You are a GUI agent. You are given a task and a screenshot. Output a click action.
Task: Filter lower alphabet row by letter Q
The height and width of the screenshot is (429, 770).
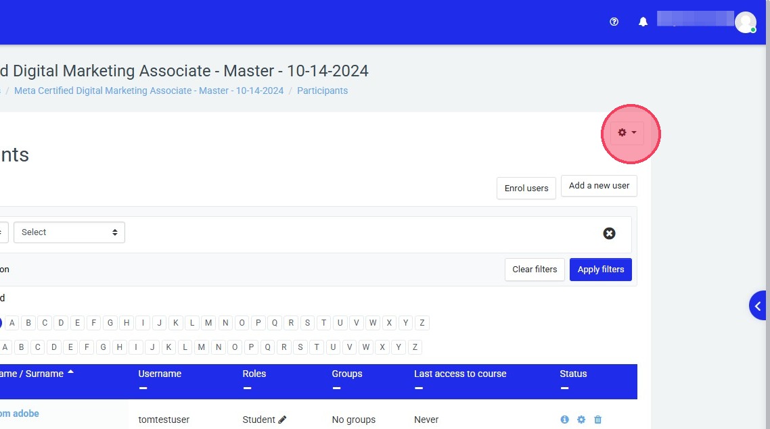point(268,347)
